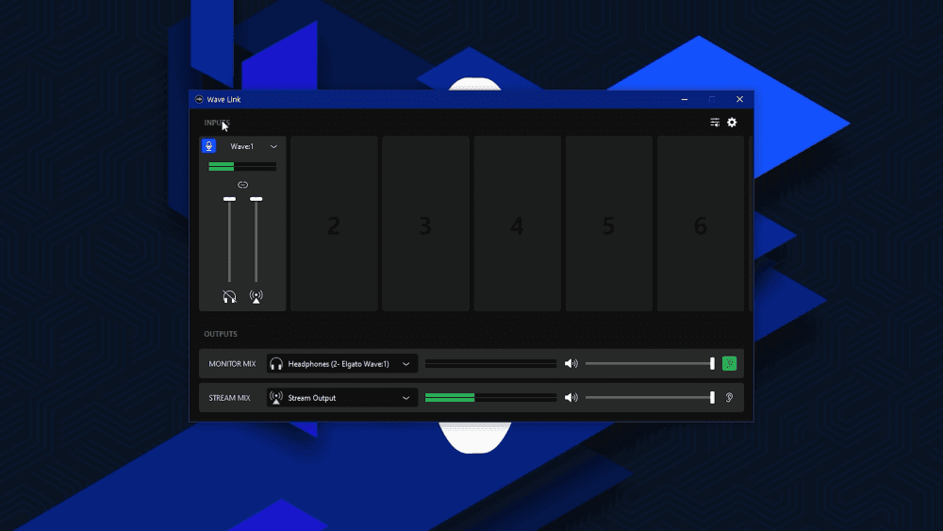The height and width of the screenshot is (531, 943).
Task: Mute Wave:1 in the stream mix broadcast icon
Action: [x=256, y=296]
